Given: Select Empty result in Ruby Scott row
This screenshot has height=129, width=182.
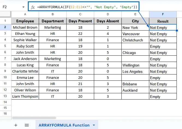Looking at the screenshot, I should (x=163, y=46).
